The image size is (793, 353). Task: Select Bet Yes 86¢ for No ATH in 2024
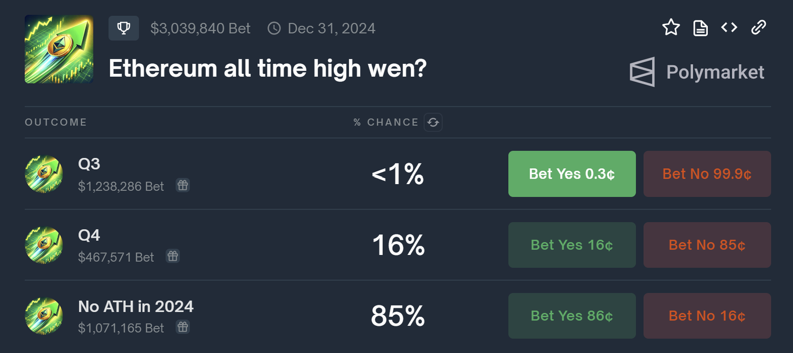tap(571, 315)
